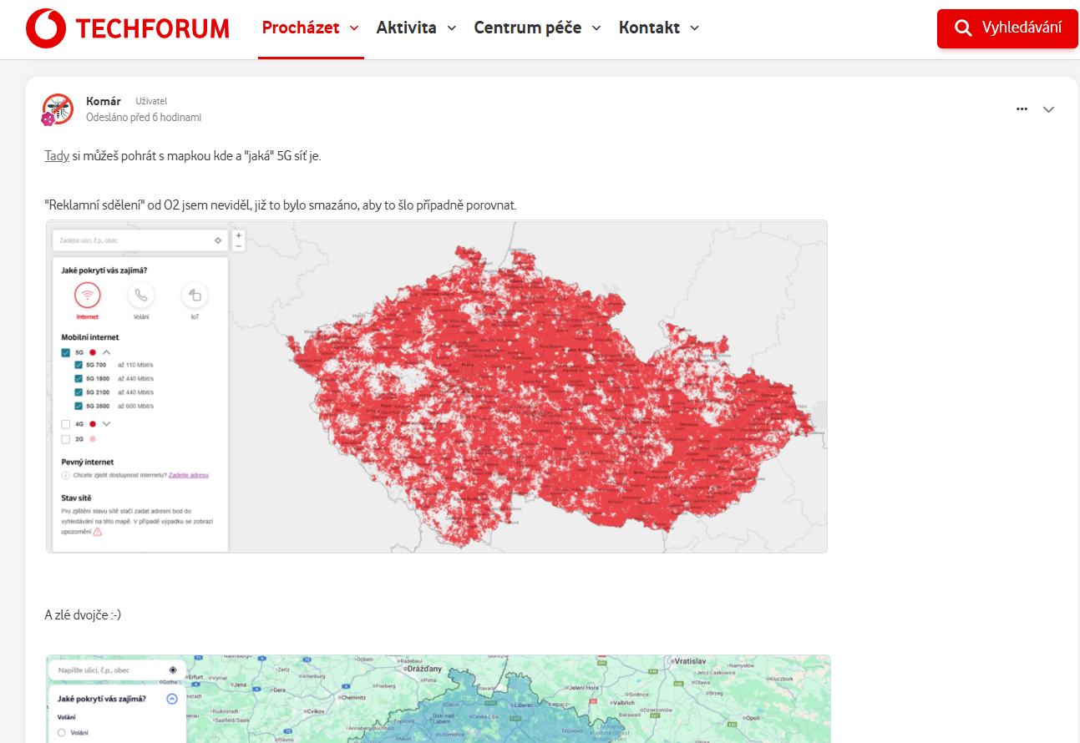Image resolution: width=1080 pixels, height=743 pixels.
Task: Click the 4G red legend dot
Action: [x=93, y=424]
